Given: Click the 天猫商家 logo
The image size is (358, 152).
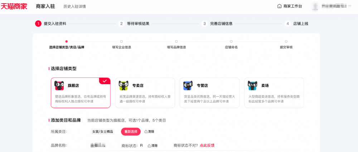Looking at the screenshot, I should click(14, 6).
